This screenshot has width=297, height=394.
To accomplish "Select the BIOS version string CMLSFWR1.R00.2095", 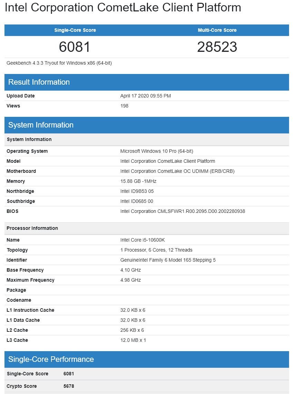I will [182, 211].
